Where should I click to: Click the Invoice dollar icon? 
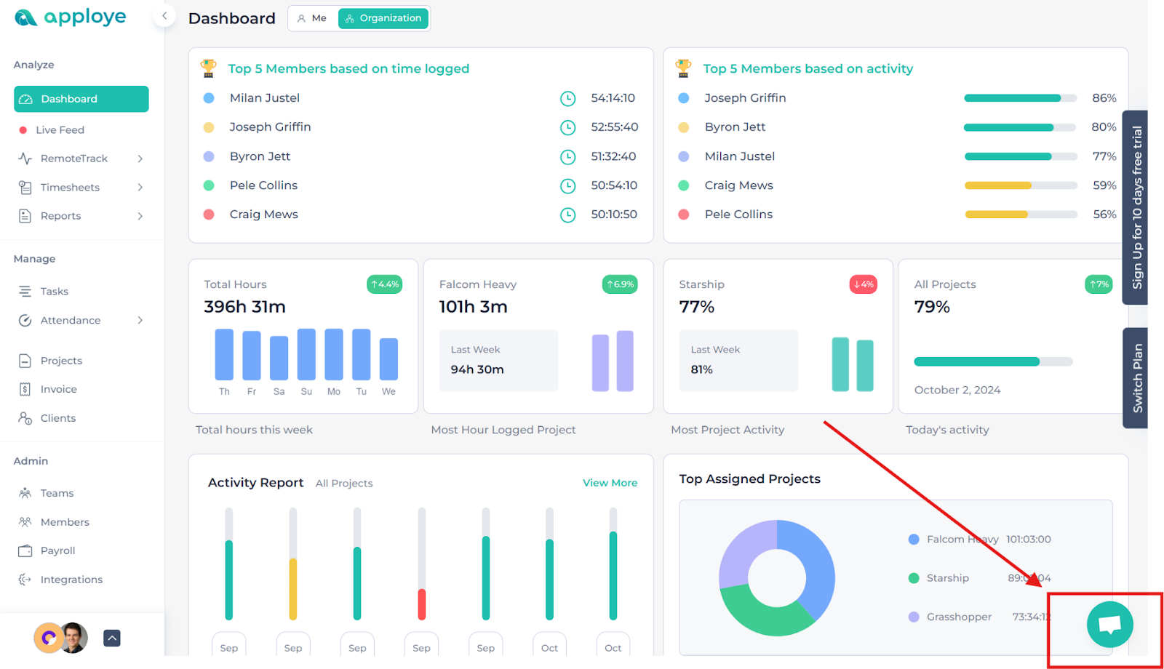pyautogui.click(x=25, y=390)
